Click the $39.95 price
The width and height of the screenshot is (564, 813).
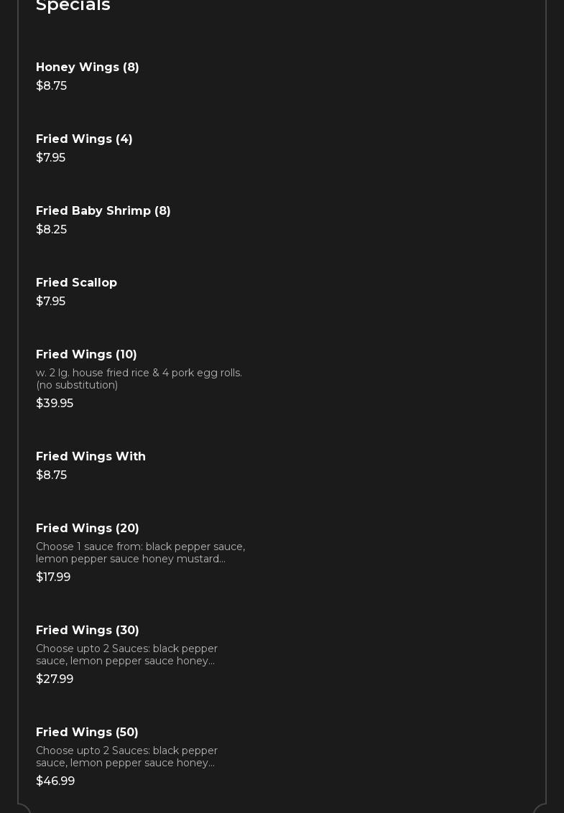55,404
